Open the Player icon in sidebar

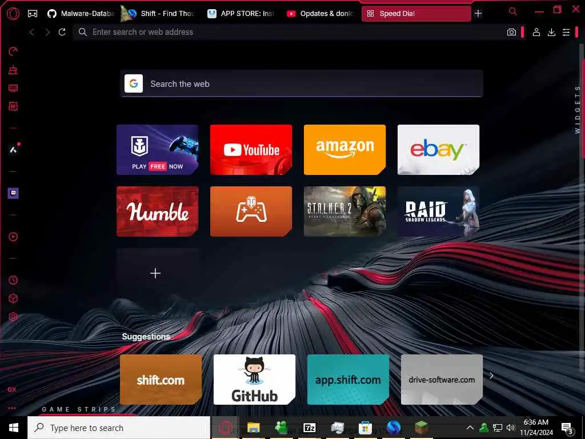click(13, 237)
